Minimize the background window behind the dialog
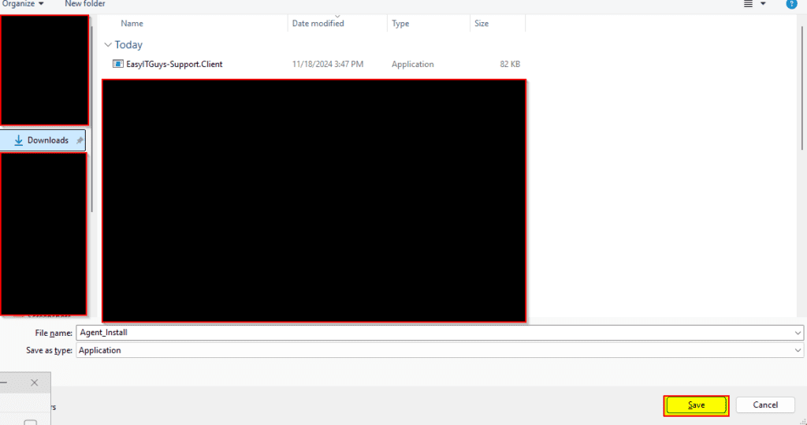807x425 pixels. 4,382
